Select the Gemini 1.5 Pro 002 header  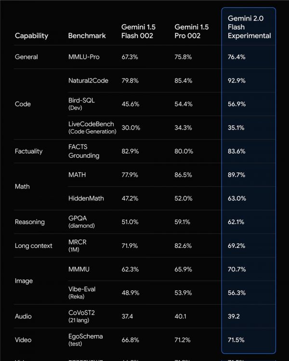point(191,31)
